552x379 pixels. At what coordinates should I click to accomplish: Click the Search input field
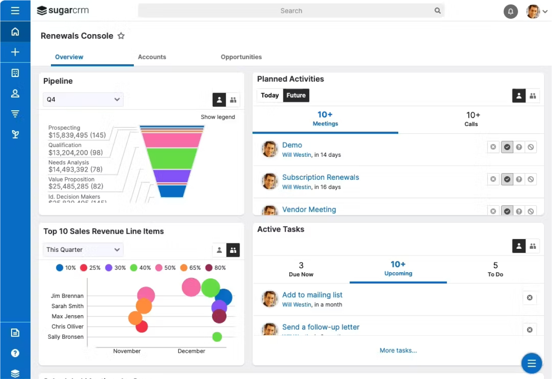click(291, 11)
